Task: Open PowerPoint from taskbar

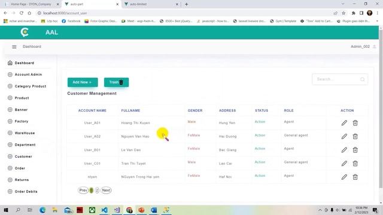Action: pos(141,210)
